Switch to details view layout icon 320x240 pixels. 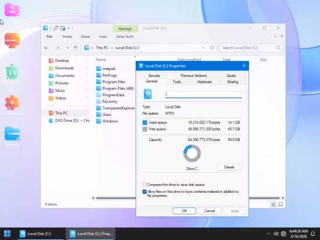click(273, 204)
